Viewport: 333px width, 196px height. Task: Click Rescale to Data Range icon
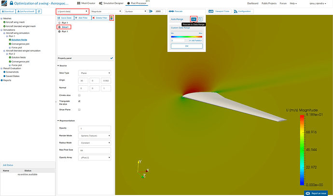(194, 19)
